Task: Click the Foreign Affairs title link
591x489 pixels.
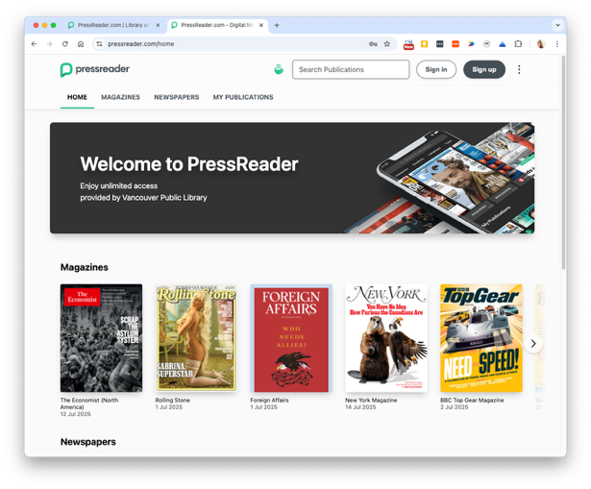Action: click(269, 400)
